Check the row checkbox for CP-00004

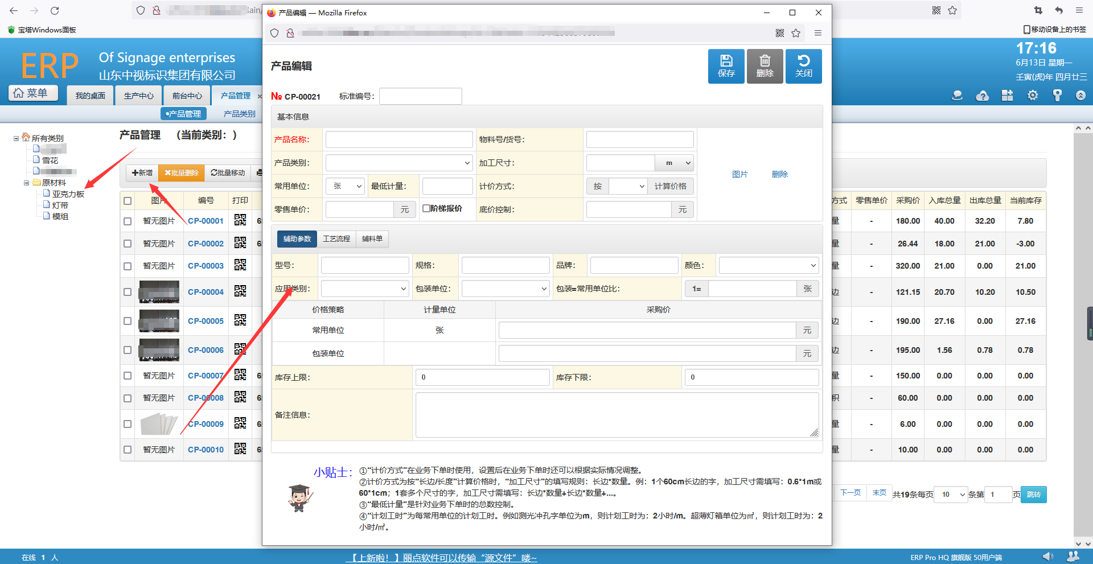[128, 292]
